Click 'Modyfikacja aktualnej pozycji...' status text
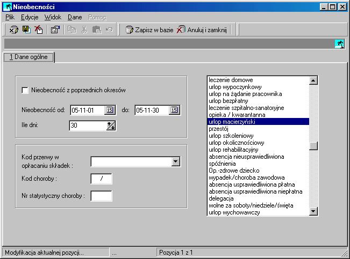Screen dimensions: 350x259 [x=44, y=253]
